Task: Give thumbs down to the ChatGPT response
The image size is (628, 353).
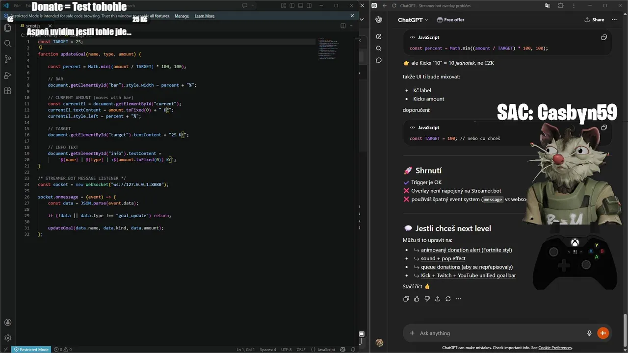Action: pos(427,299)
